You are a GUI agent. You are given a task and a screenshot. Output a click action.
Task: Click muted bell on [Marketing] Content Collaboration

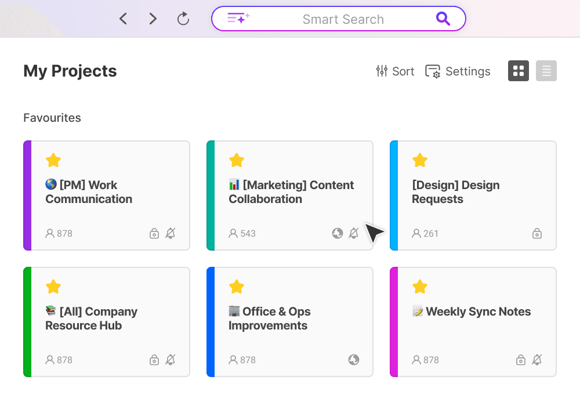pyautogui.click(x=354, y=233)
